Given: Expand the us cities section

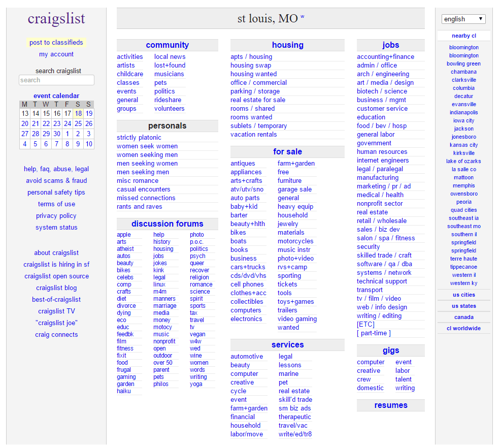Looking at the screenshot, I should (463, 295).
